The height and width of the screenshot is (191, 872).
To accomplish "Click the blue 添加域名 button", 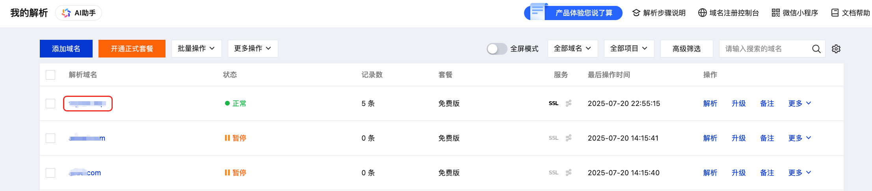I will point(66,48).
